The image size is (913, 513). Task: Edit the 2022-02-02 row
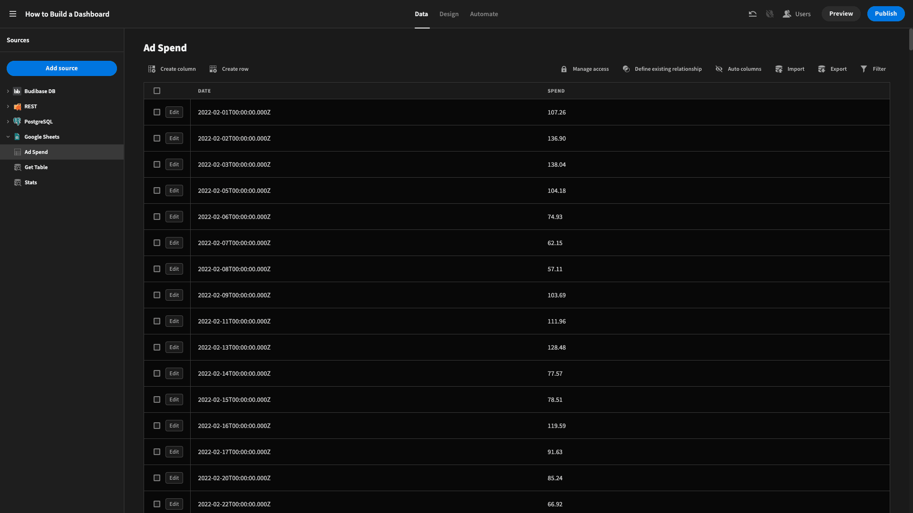(174, 138)
